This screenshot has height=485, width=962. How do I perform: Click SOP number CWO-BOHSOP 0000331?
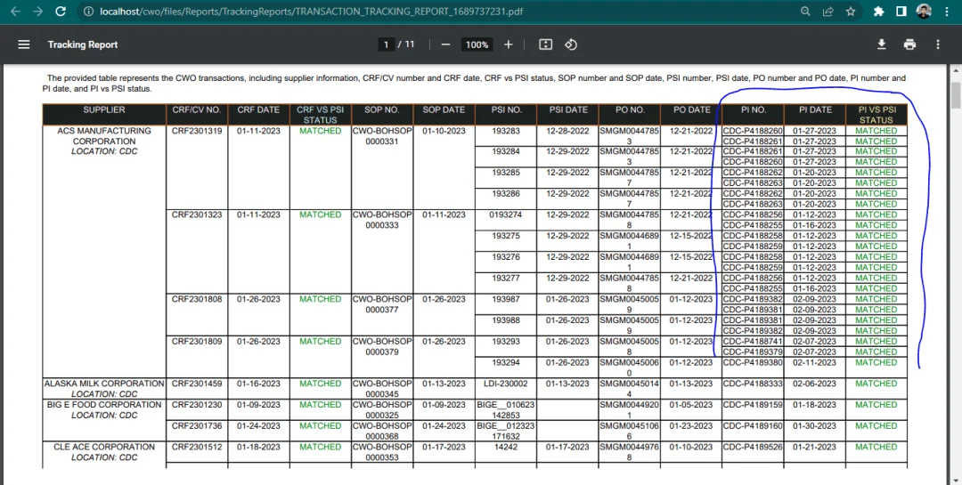(x=381, y=135)
